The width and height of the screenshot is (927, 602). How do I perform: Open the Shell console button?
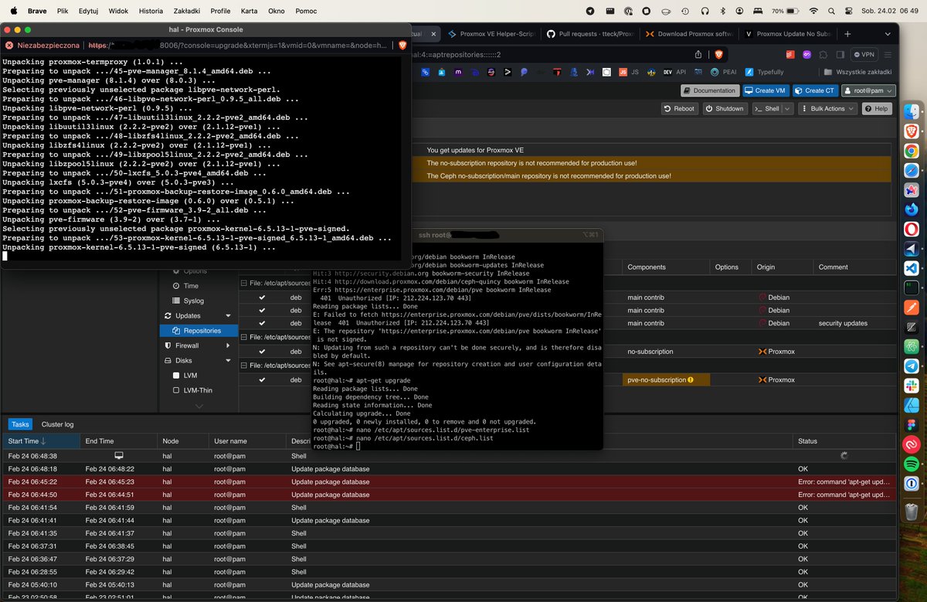767,109
